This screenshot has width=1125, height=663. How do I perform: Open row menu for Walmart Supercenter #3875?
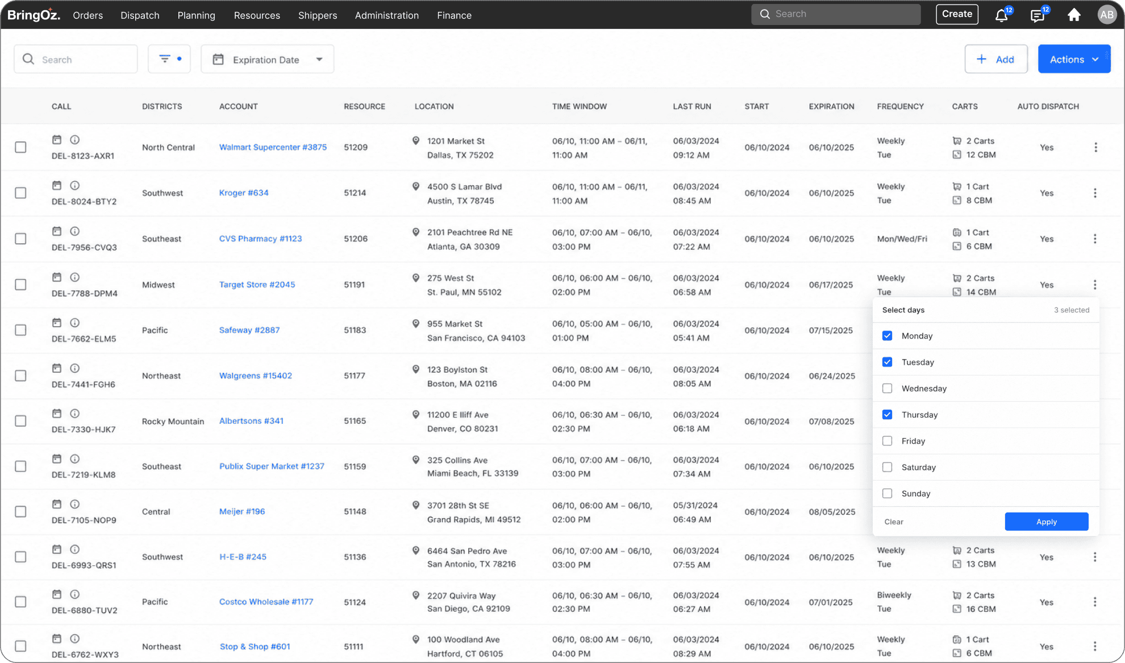(x=1095, y=147)
